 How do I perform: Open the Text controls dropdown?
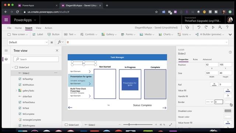coord(70,34)
